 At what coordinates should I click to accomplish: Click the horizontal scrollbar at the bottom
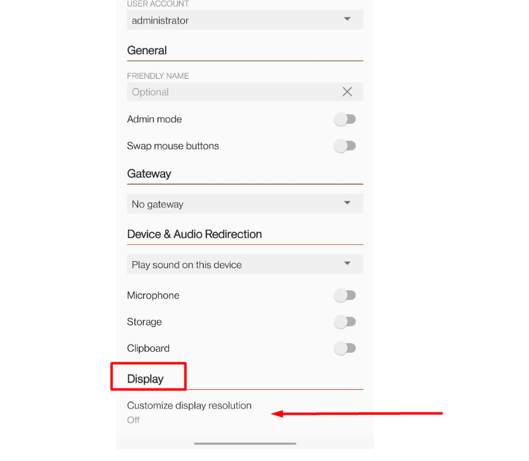click(244, 444)
